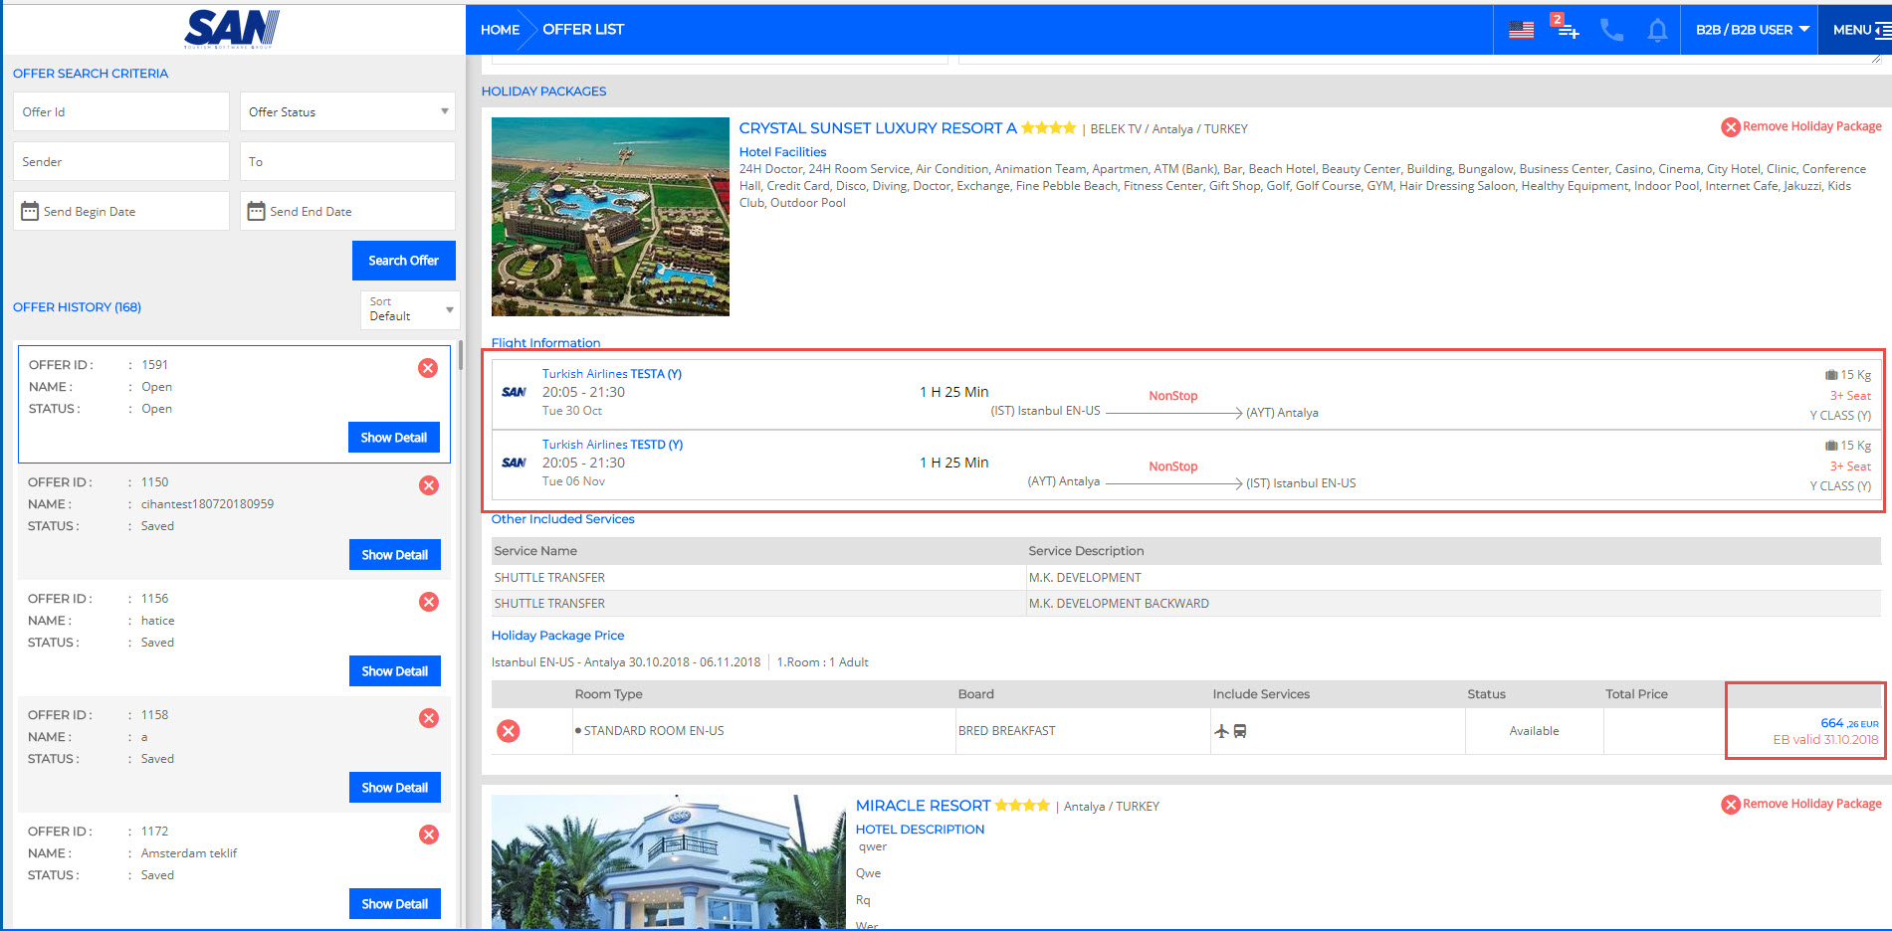Click Remove Holiday Package for Miracle Resort
The image size is (1892, 931).
1811,804
